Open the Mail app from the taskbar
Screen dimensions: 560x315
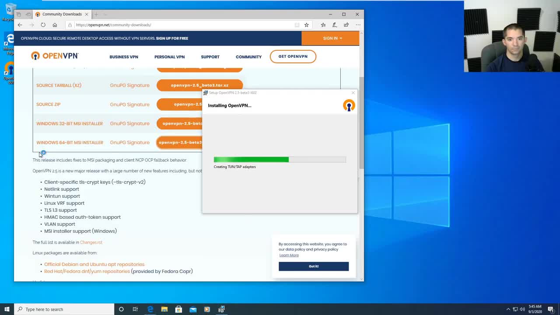click(x=193, y=309)
